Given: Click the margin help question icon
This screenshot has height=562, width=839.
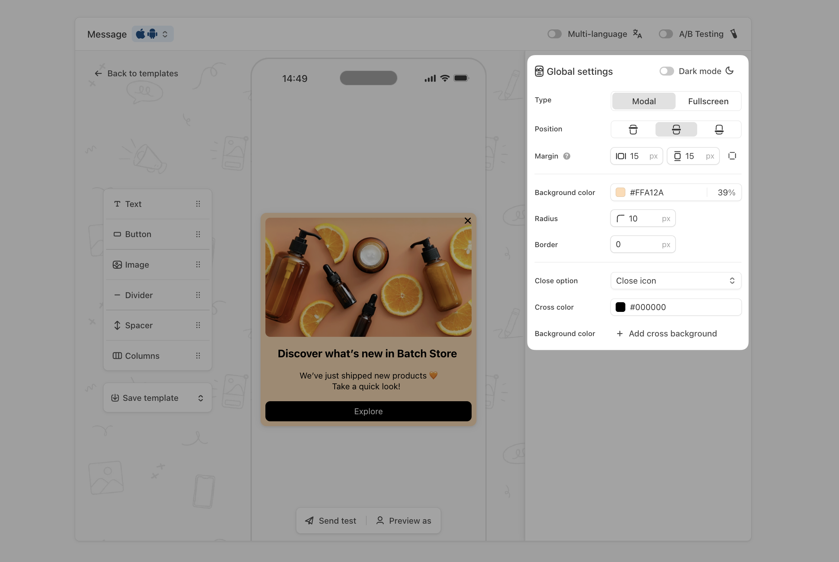Looking at the screenshot, I should pos(567,156).
